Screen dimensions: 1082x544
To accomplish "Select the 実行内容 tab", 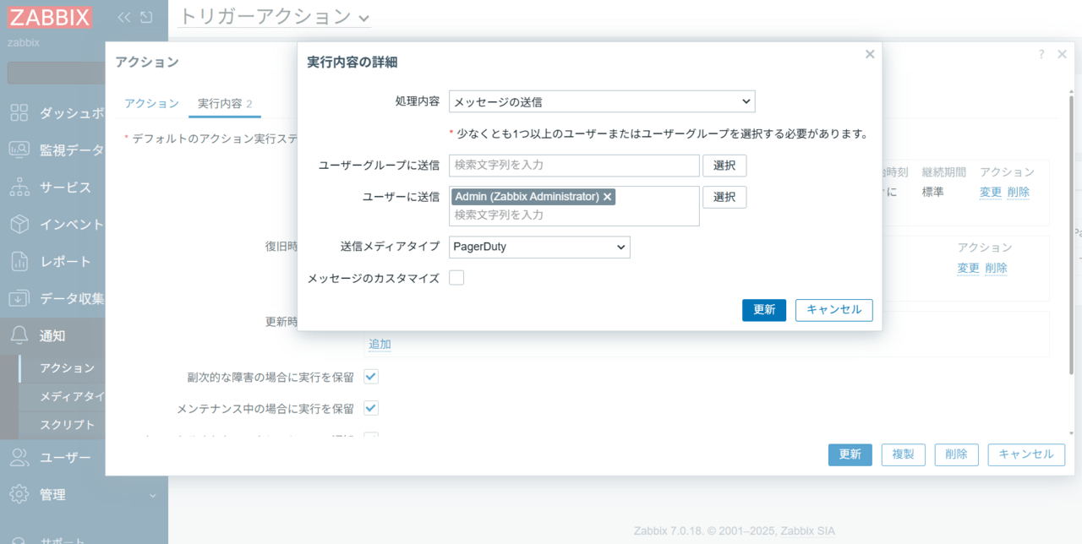I will click(224, 103).
